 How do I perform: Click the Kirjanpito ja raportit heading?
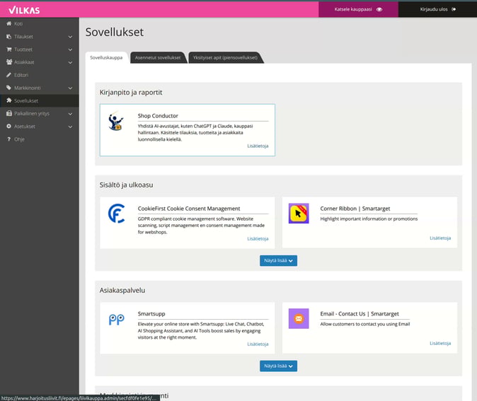131,93
